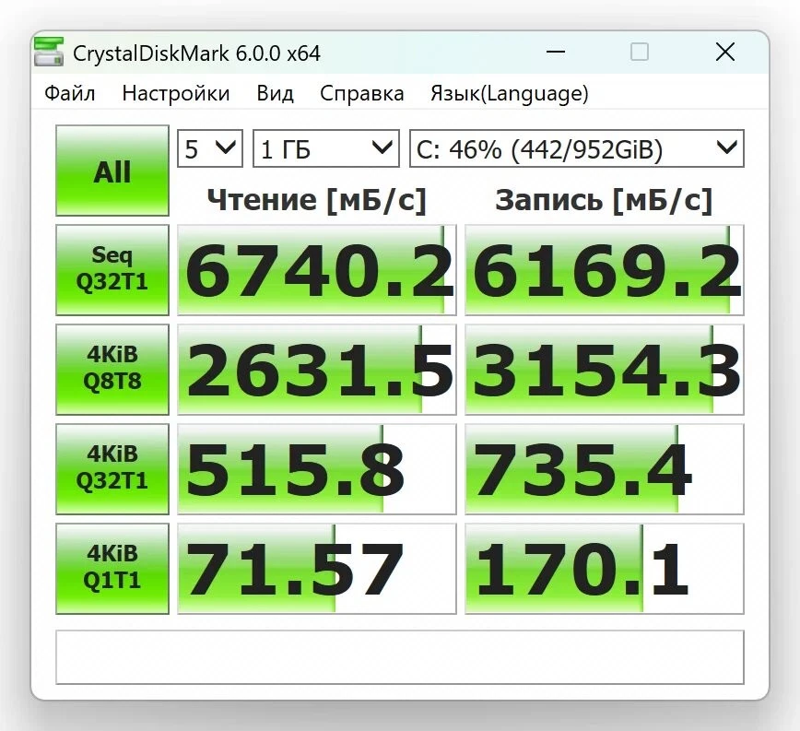Click the 4KiB Q32T1 write value 735.4

tap(605, 469)
